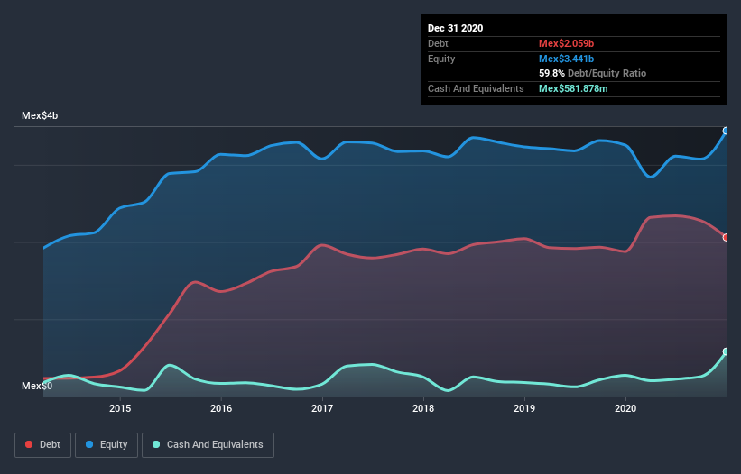Select the Debt endpoint marker on chart
The image size is (741, 474).
tap(726, 238)
